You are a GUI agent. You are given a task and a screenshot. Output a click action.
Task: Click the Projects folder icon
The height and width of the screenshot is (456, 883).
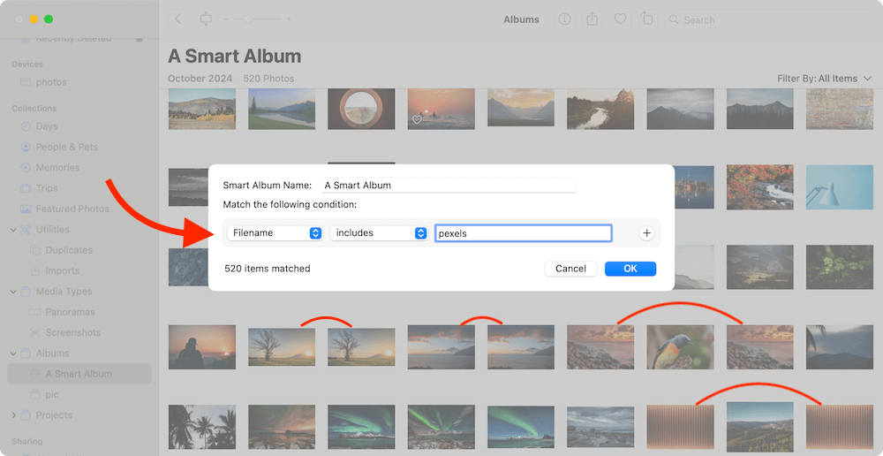(26, 415)
